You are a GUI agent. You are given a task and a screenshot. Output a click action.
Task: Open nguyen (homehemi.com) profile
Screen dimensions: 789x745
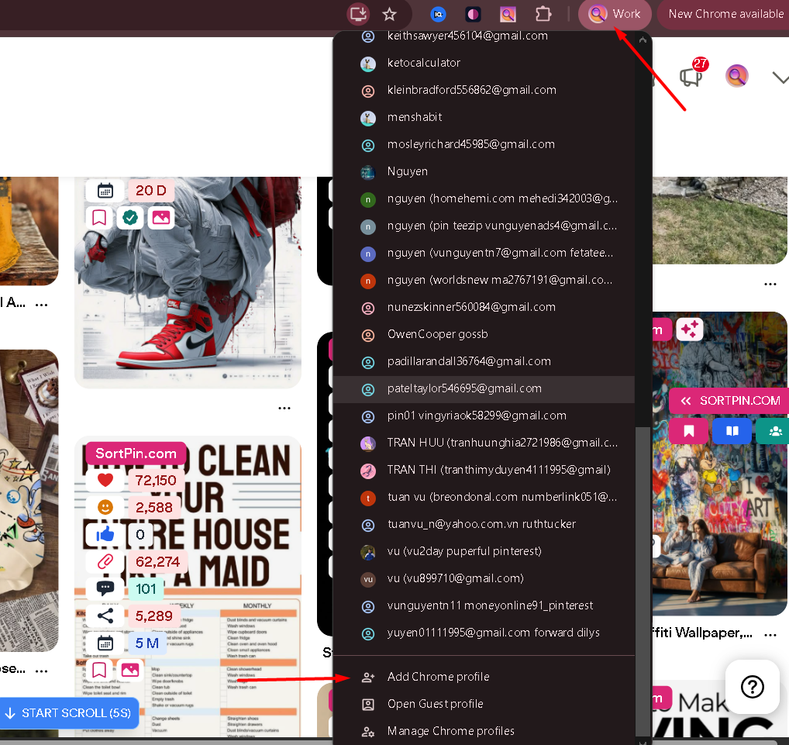(x=484, y=198)
